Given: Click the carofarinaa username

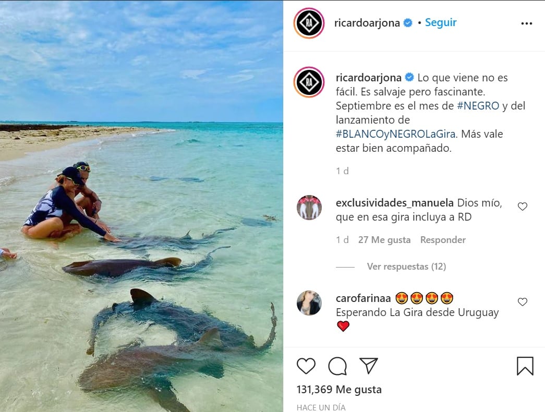Looking at the screenshot, I should pos(363,298).
